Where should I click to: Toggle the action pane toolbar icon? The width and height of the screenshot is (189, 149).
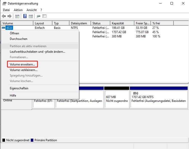tap(31, 16)
